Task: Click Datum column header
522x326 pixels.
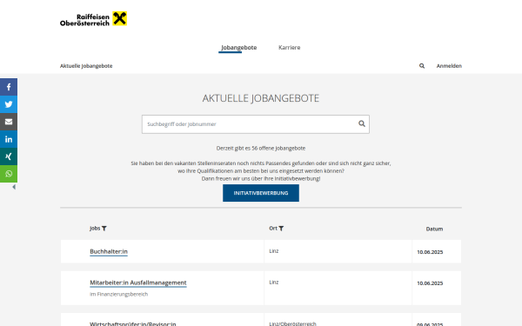Action: pyautogui.click(x=434, y=229)
